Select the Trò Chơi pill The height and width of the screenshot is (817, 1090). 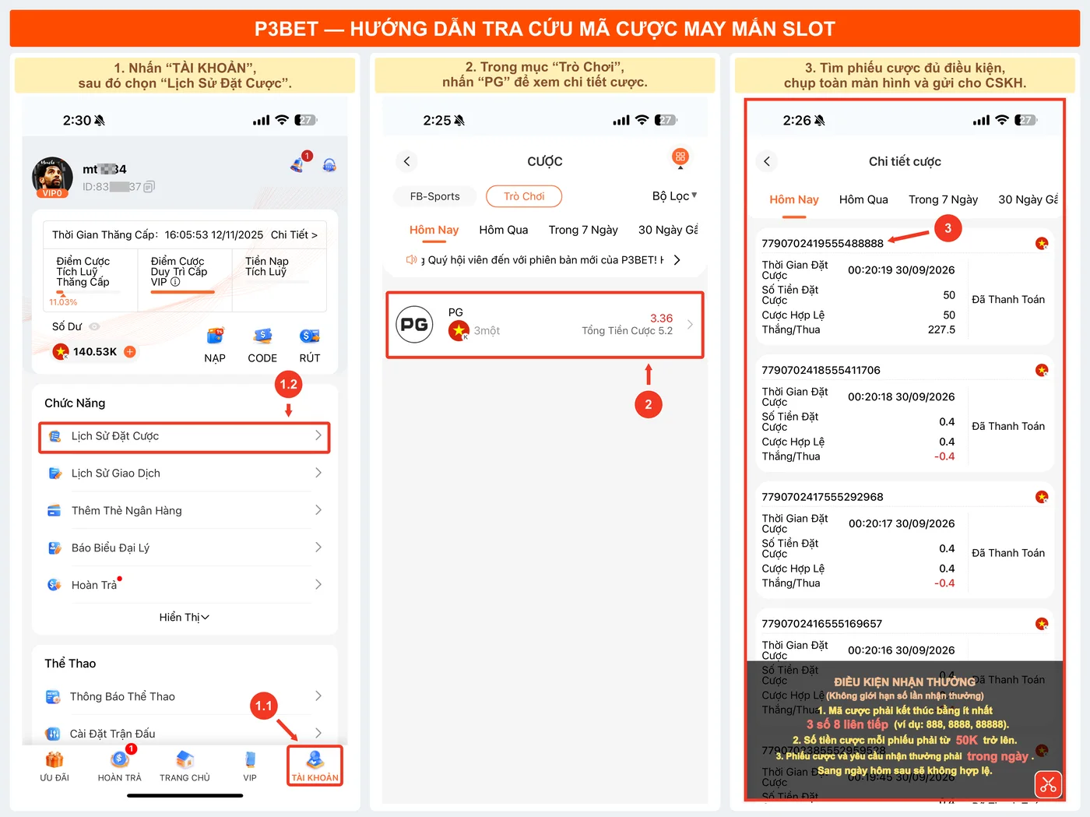pyautogui.click(x=524, y=196)
